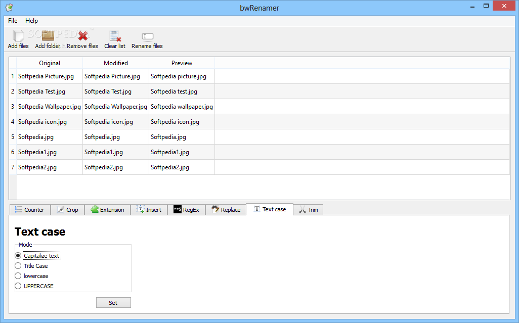Close the bwRenamer window
Viewport: 519px width, 323px height.
coord(504,6)
